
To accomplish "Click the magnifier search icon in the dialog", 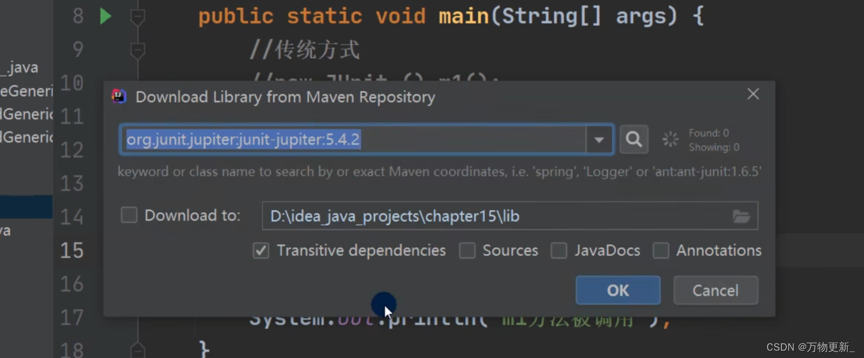I will click(x=634, y=139).
